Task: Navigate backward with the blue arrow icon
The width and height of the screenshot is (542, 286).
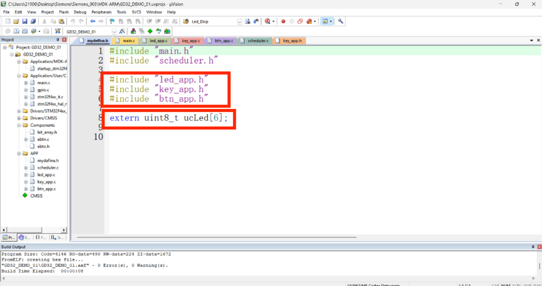Action: pos(92,21)
